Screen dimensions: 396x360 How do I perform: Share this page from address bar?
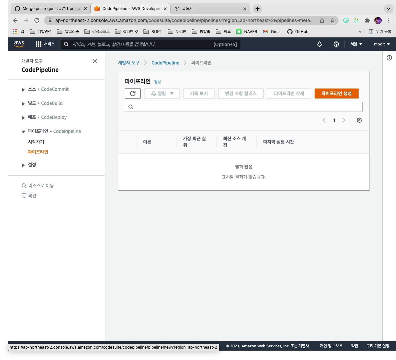(322, 20)
